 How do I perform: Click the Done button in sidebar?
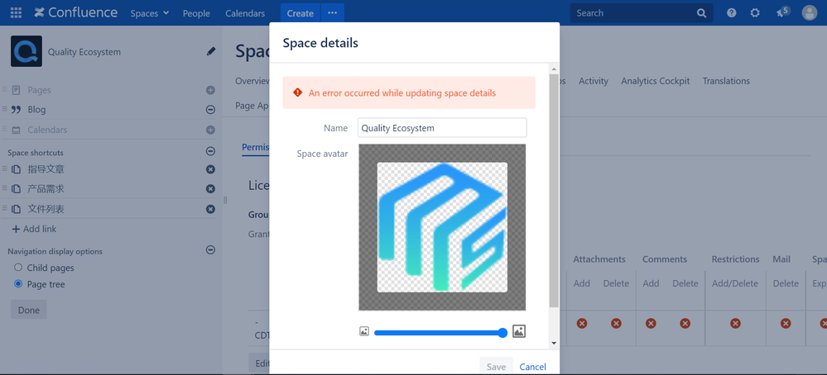pos(28,310)
